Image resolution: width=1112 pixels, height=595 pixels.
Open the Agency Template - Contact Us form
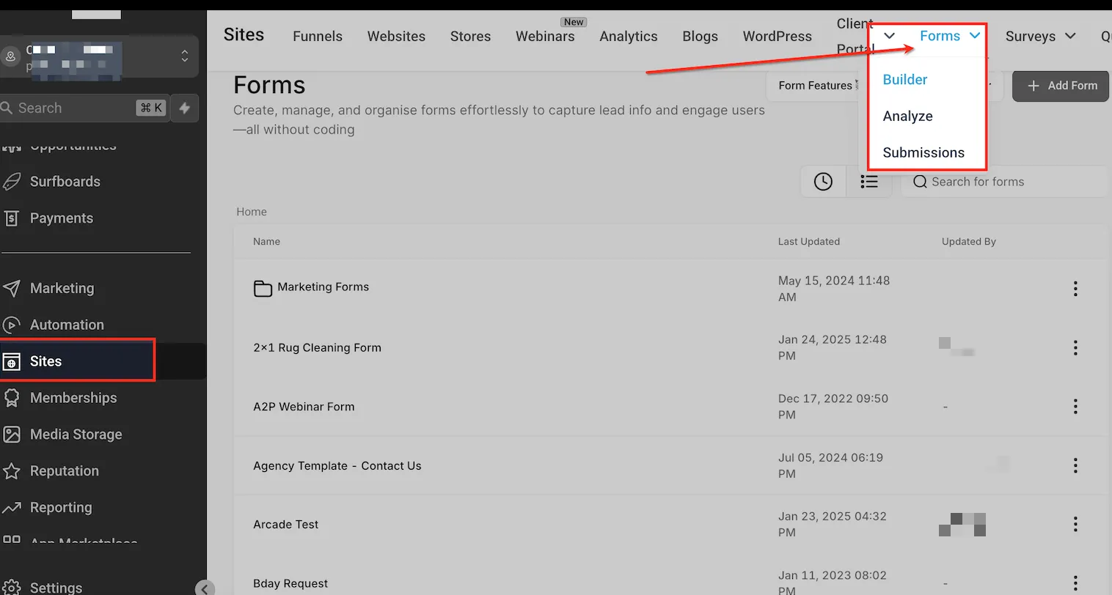click(x=337, y=466)
